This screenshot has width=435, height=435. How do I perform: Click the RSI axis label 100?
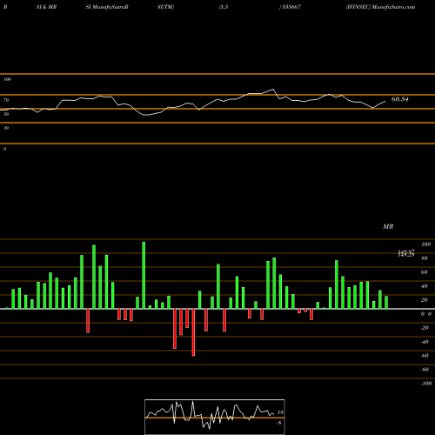click(x=7, y=79)
